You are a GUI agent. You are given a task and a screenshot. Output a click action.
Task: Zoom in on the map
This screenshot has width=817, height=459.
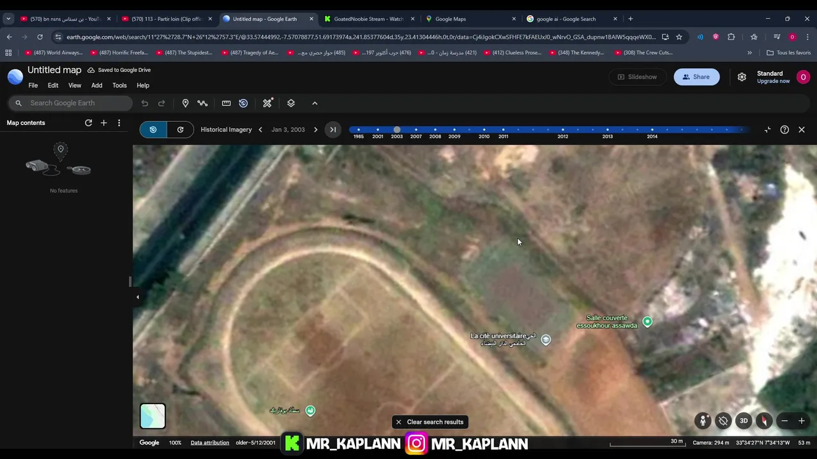coord(802,421)
